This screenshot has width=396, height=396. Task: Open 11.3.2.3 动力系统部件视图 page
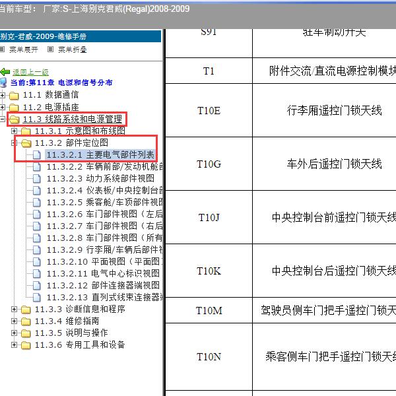tap(100, 179)
